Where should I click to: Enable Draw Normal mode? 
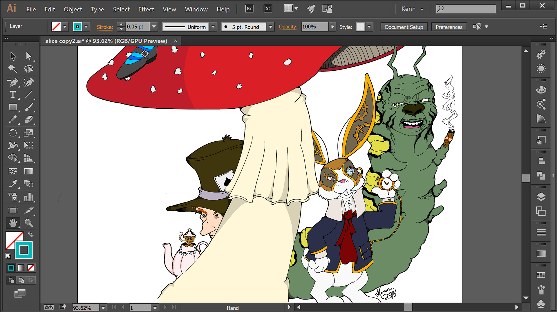(11, 280)
